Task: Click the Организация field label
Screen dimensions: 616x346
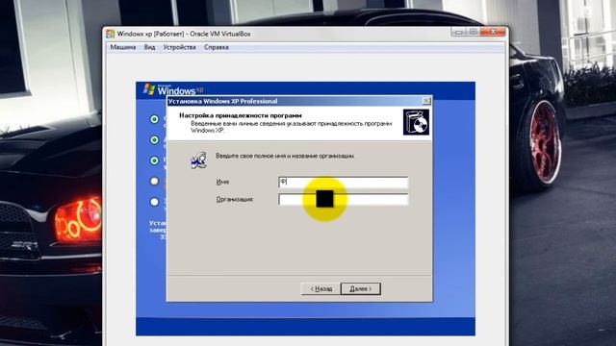Action: click(235, 200)
